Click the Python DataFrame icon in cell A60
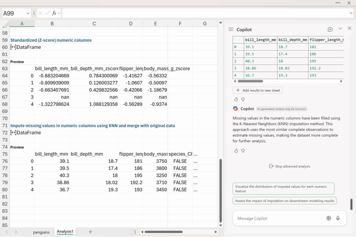 pyautogui.click(x=13, y=47)
